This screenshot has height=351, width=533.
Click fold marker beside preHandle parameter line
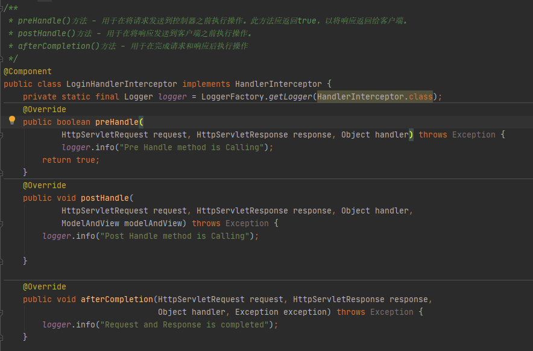2,134
